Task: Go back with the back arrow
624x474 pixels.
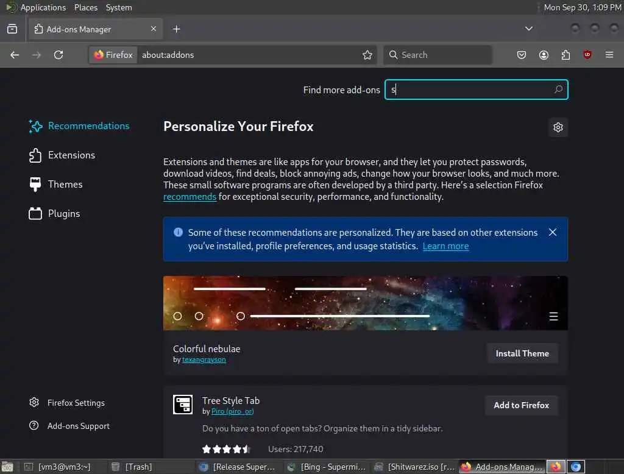Action: point(15,55)
